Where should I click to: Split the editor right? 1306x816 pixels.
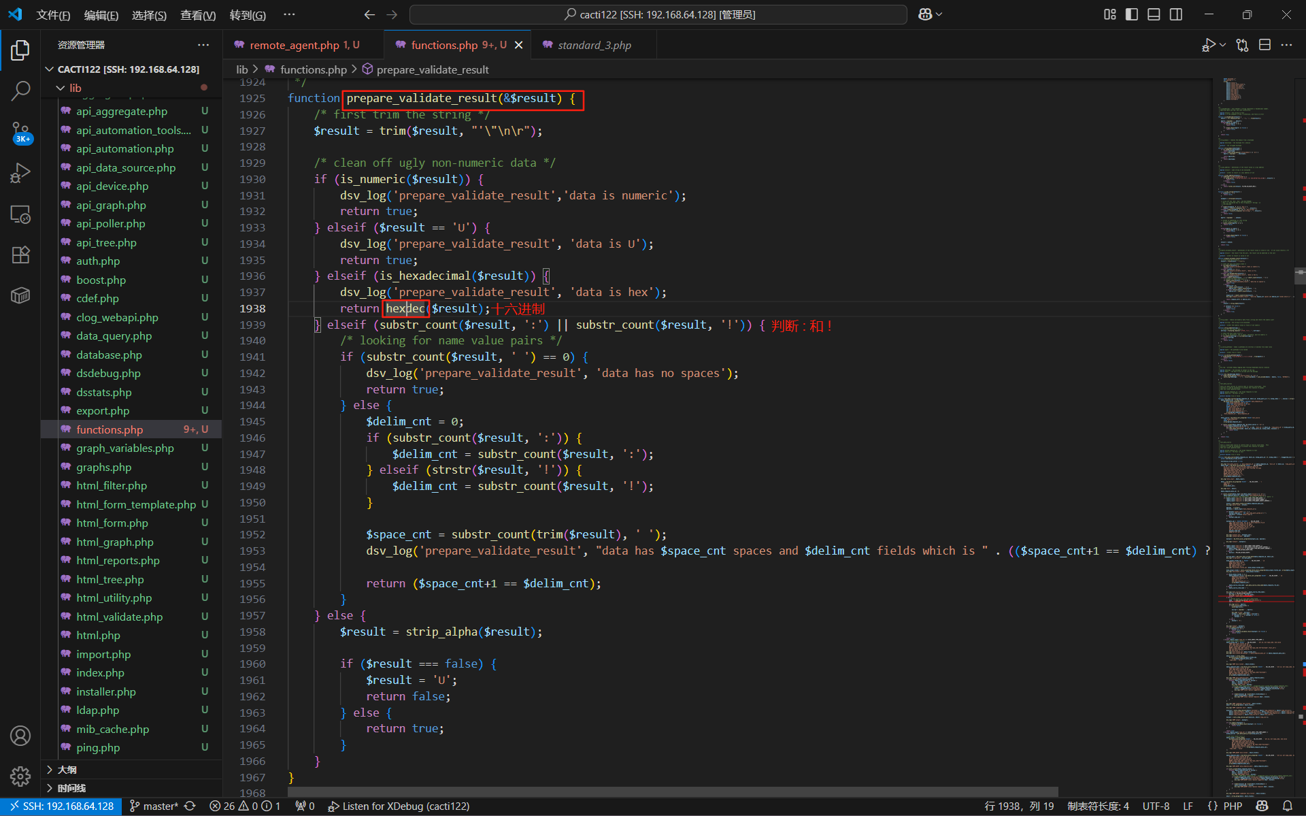1265,45
